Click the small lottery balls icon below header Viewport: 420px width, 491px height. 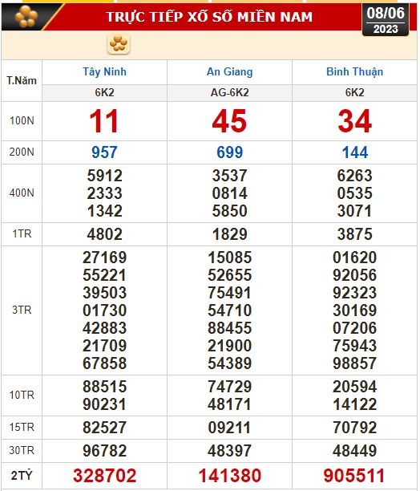[x=119, y=43]
